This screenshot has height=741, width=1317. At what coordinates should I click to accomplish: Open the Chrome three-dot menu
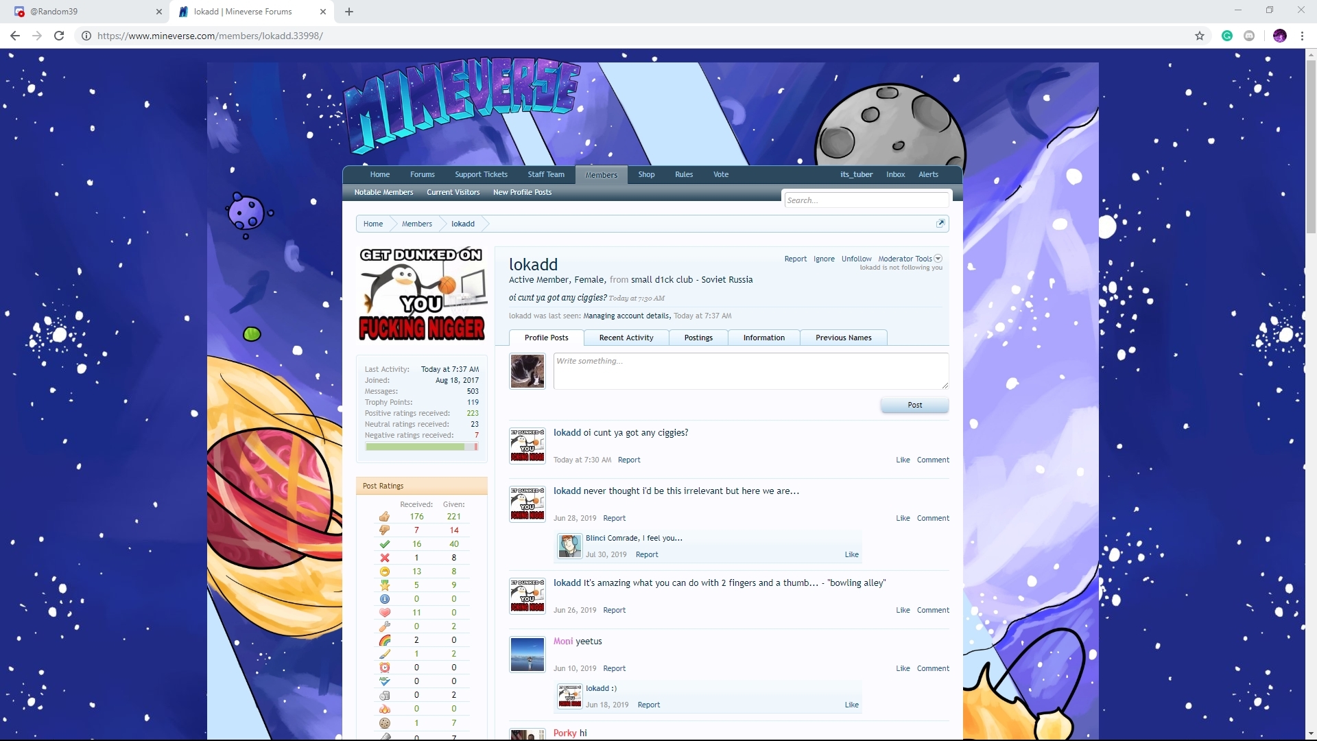pyautogui.click(x=1302, y=36)
